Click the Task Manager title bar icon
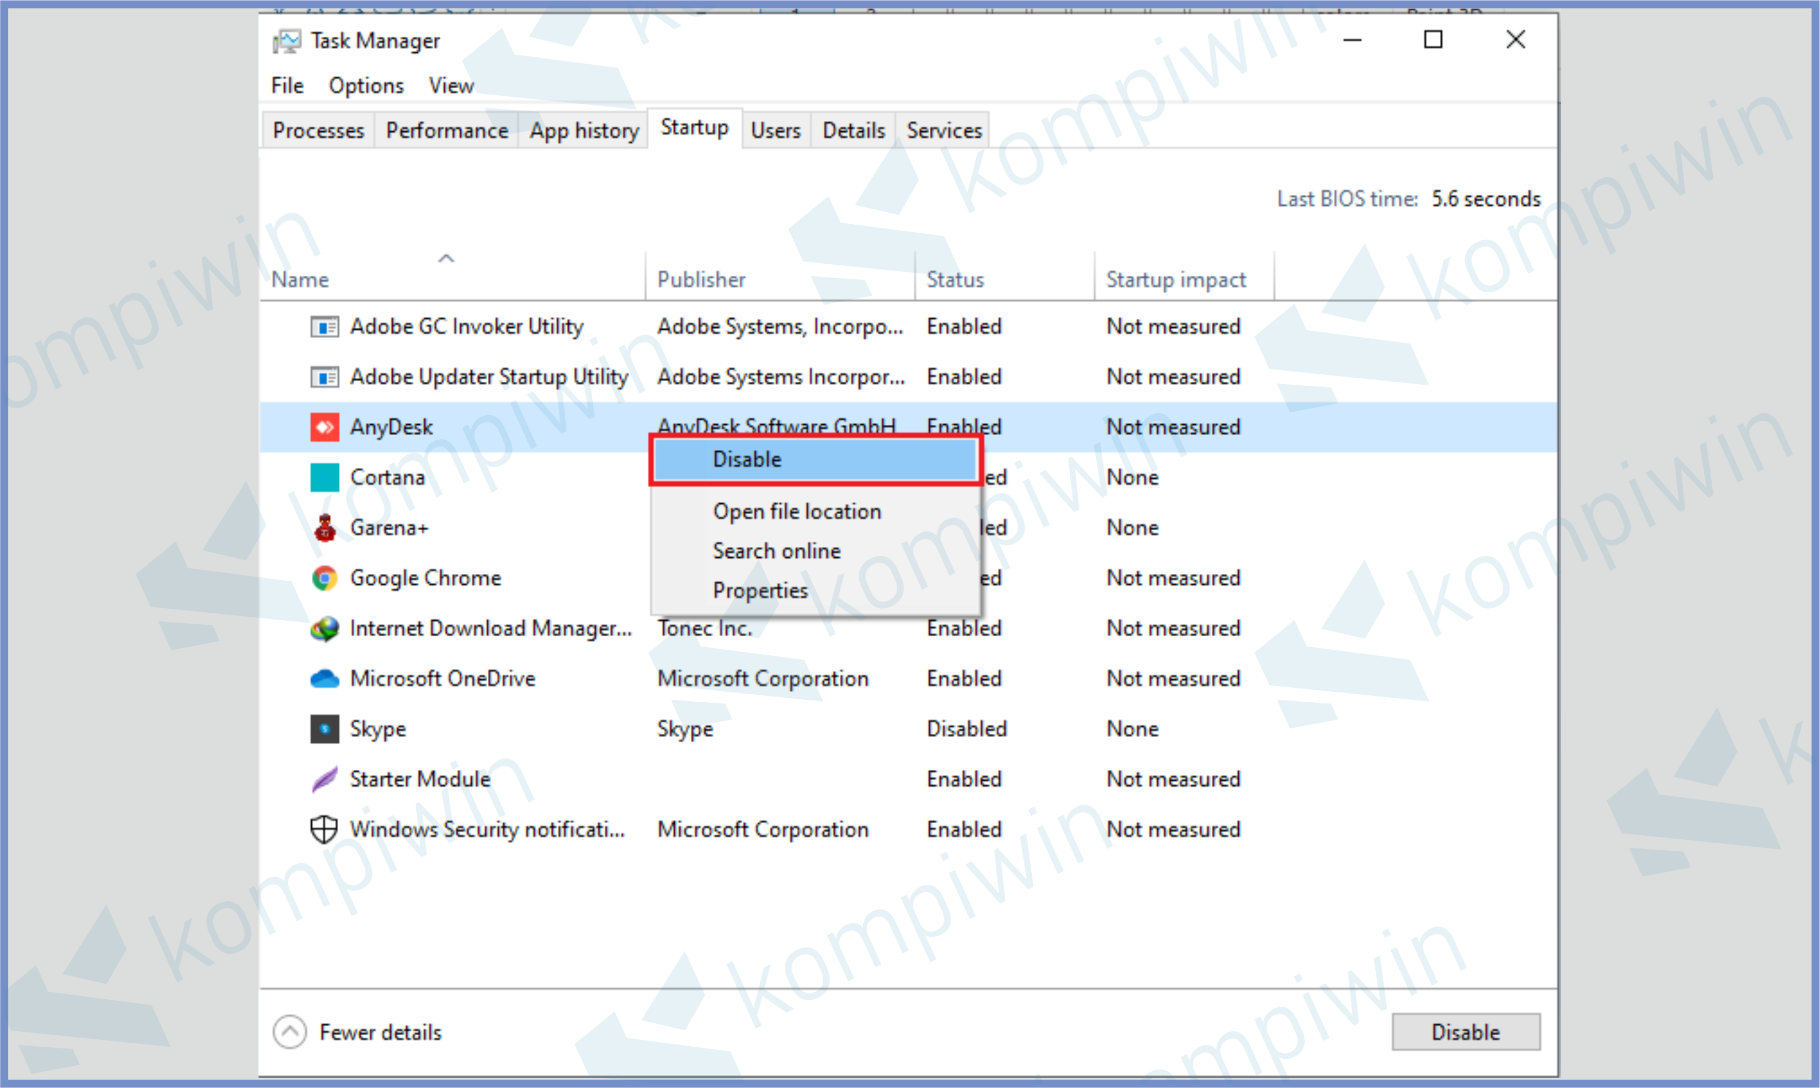 pyautogui.click(x=287, y=41)
